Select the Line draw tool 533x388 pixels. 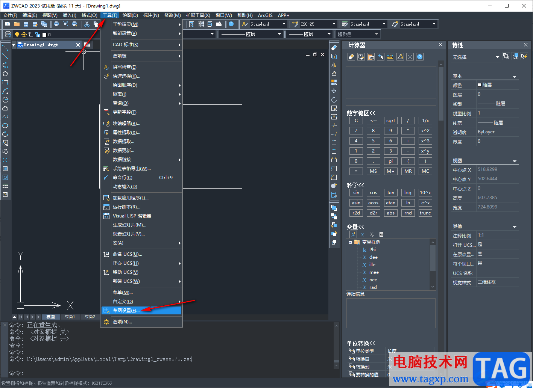tap(5, 48)
